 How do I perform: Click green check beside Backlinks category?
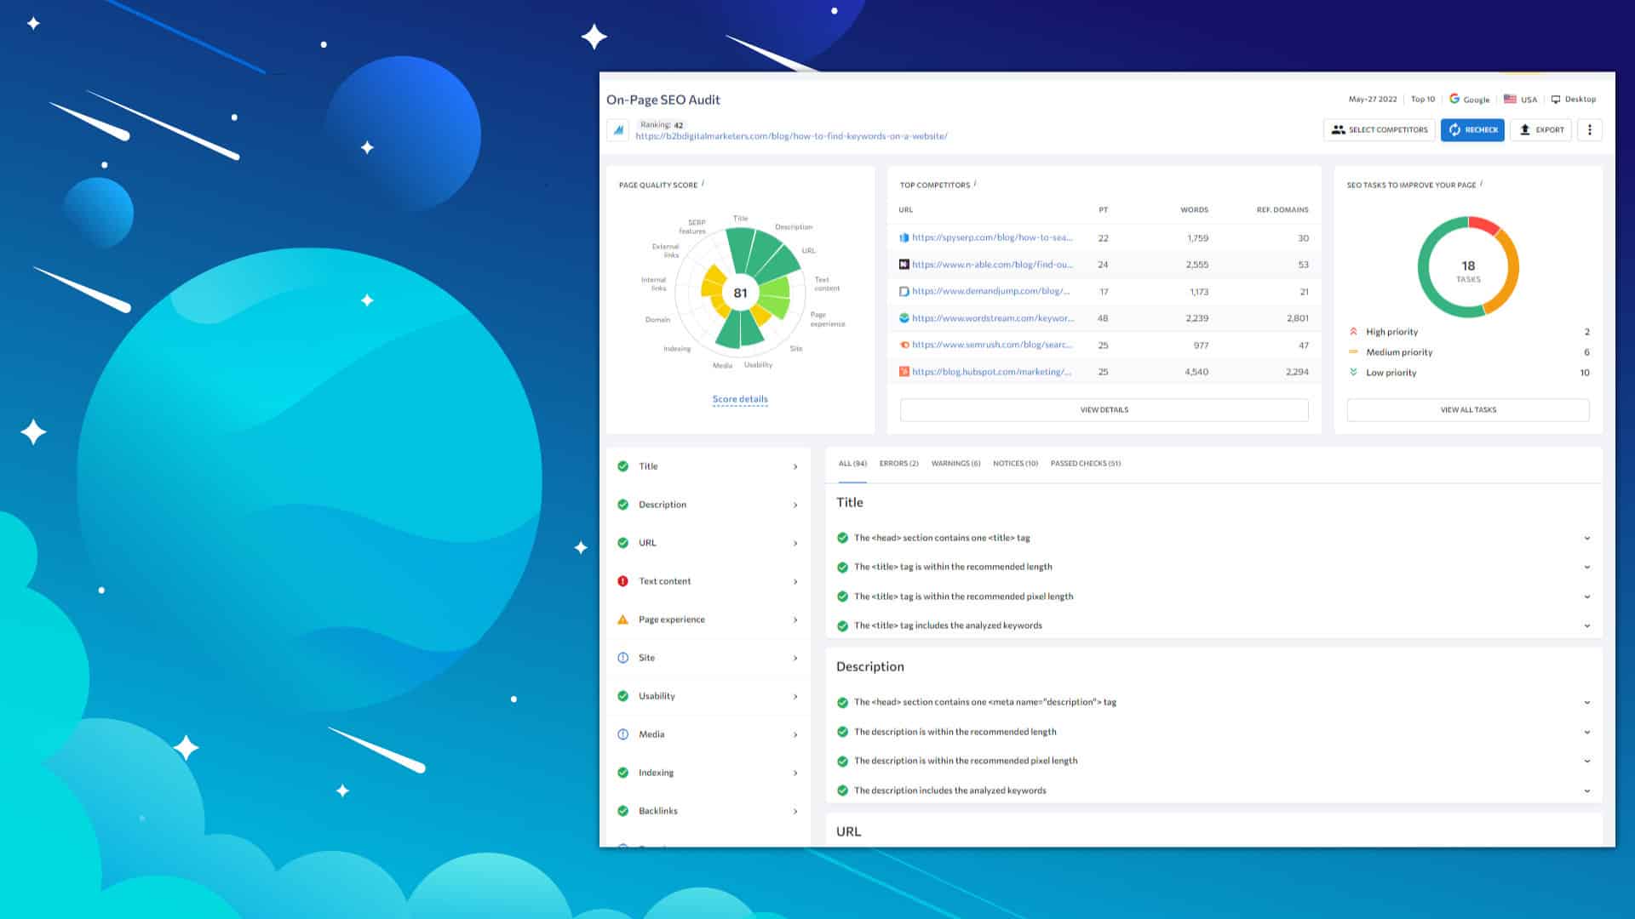point(622,811)
